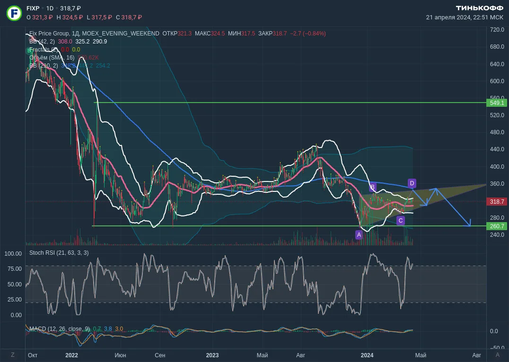The height and width of the screenshot is (362, 509).
Task: Select the Stoch RSI (21, 63, 3, 3) legend
Action: click(59, 253)
